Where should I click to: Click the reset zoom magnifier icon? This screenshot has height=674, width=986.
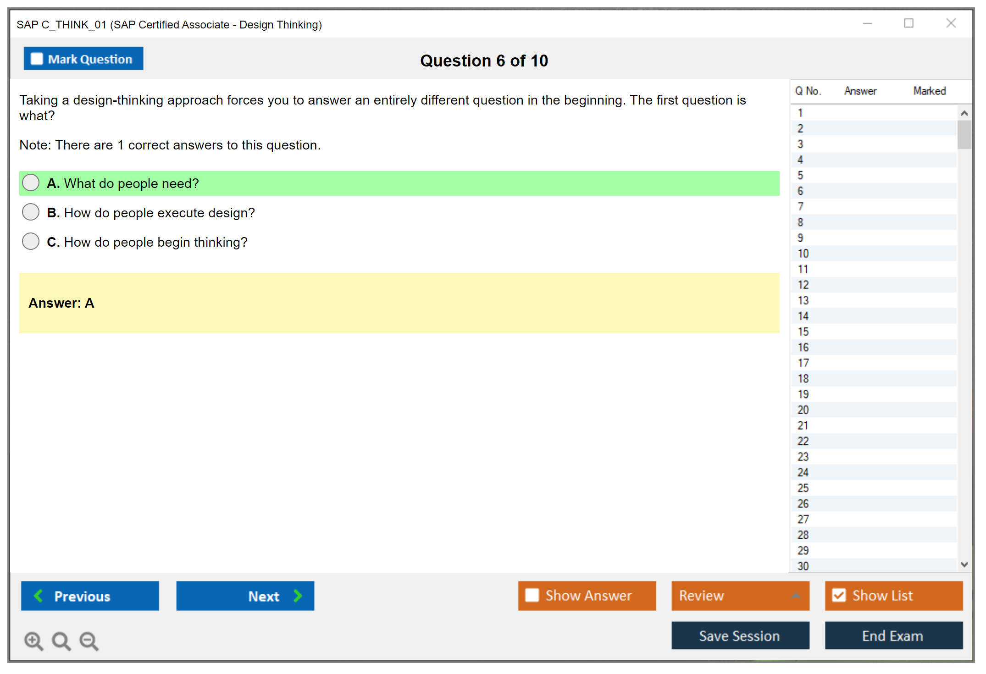(x=61, y=641)
